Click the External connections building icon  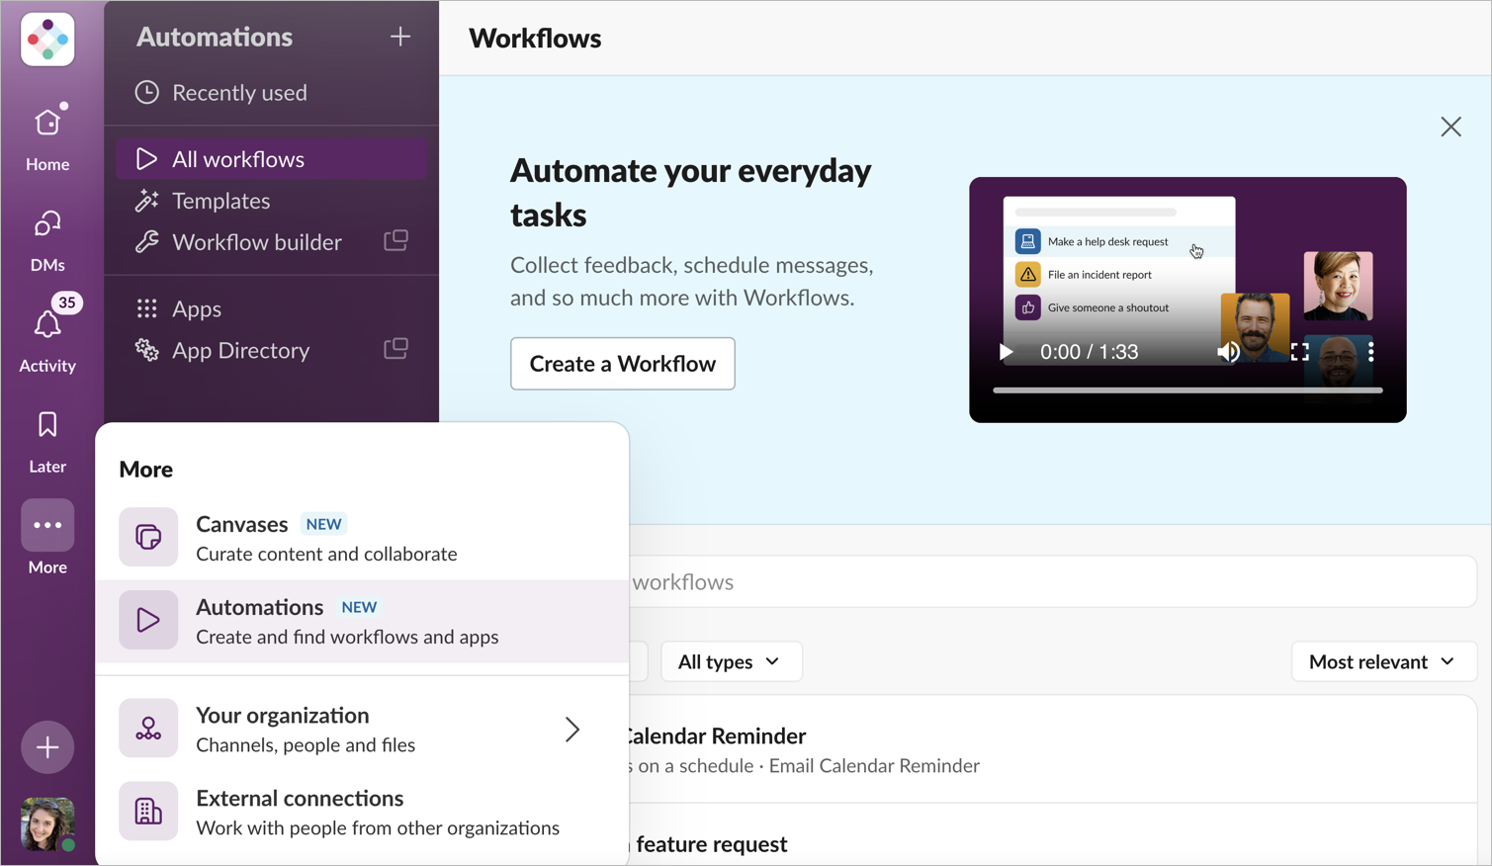click(x=148, y=812)
